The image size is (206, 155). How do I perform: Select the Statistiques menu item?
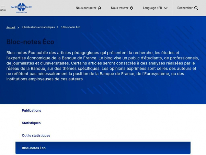(x=31, y=123)
